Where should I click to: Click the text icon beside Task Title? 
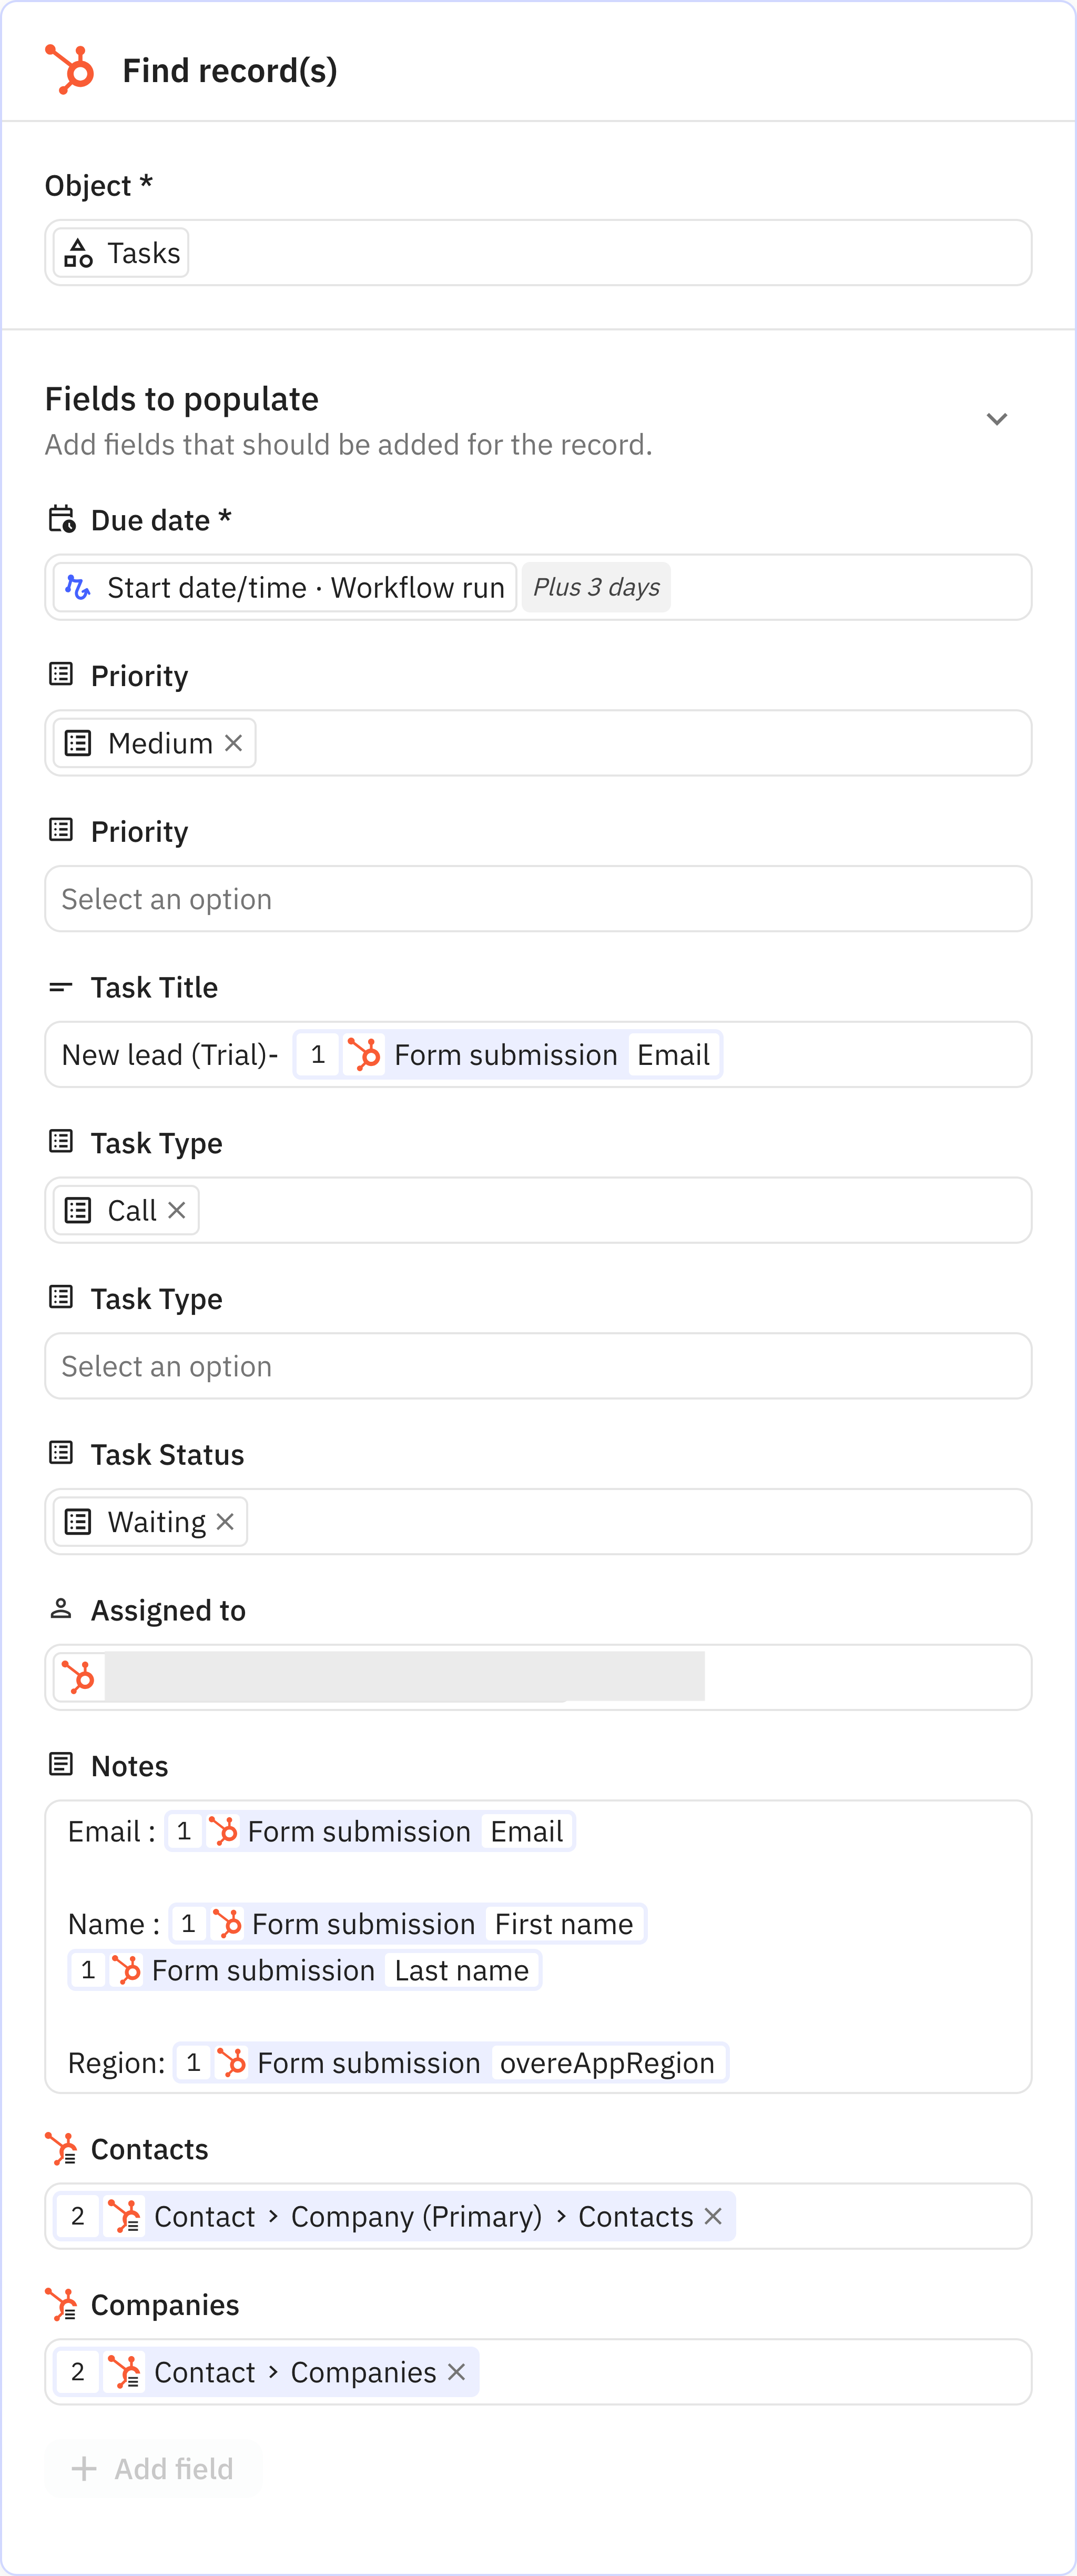coord(60,986)
